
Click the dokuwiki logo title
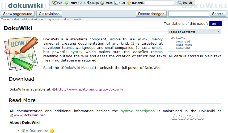(26, 5)
